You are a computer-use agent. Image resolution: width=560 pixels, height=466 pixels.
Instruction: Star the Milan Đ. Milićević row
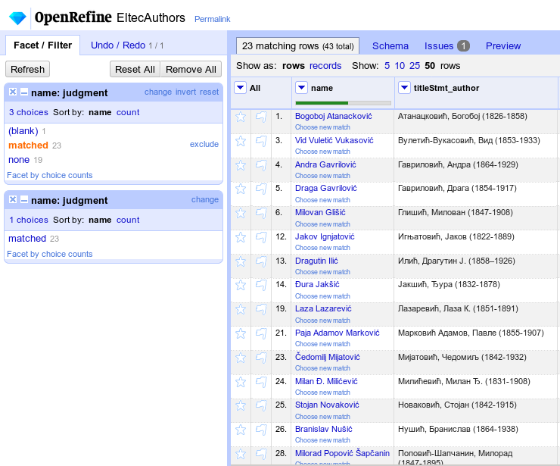click(241, 382)
